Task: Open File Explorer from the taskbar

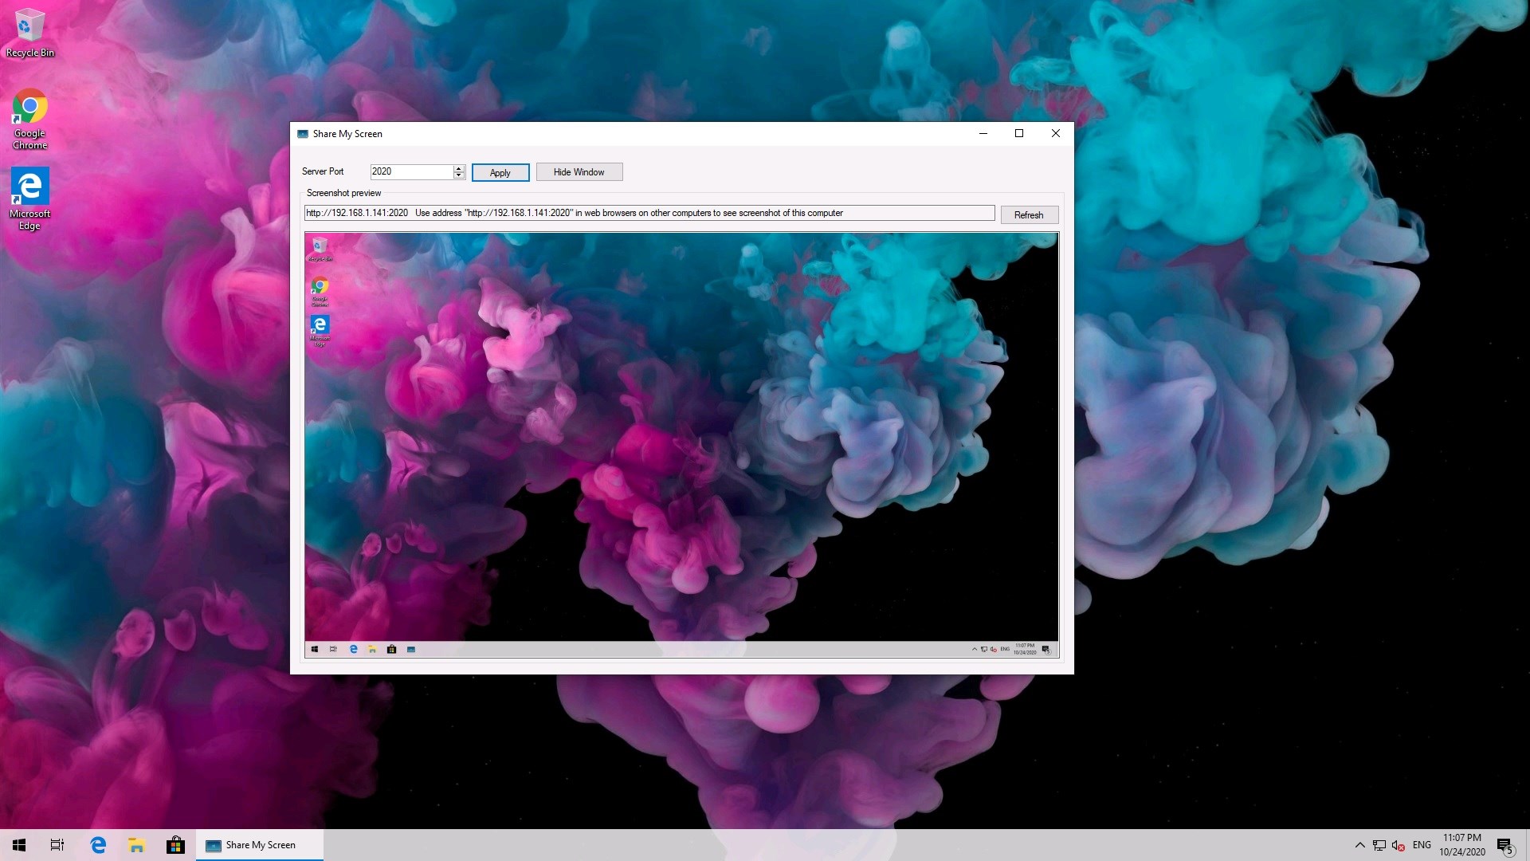Action: 136,845
